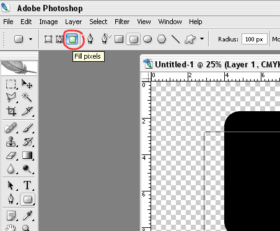The image size is (280, 231).
Task: Open the tool preset picker dropdown arrow
Action: (x=30, y=39)
